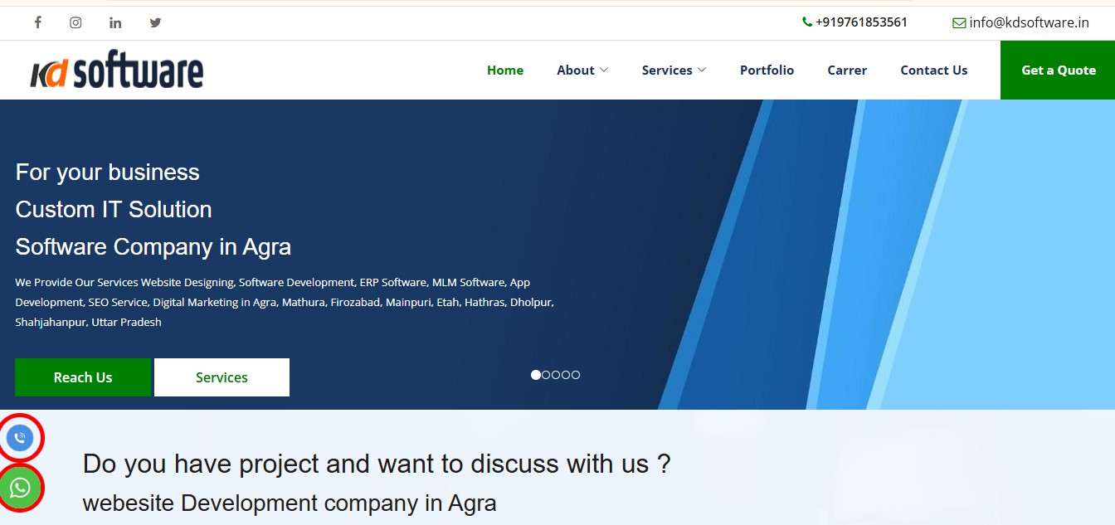
Task: Open the Carrer navigation link
Action: 847,70
